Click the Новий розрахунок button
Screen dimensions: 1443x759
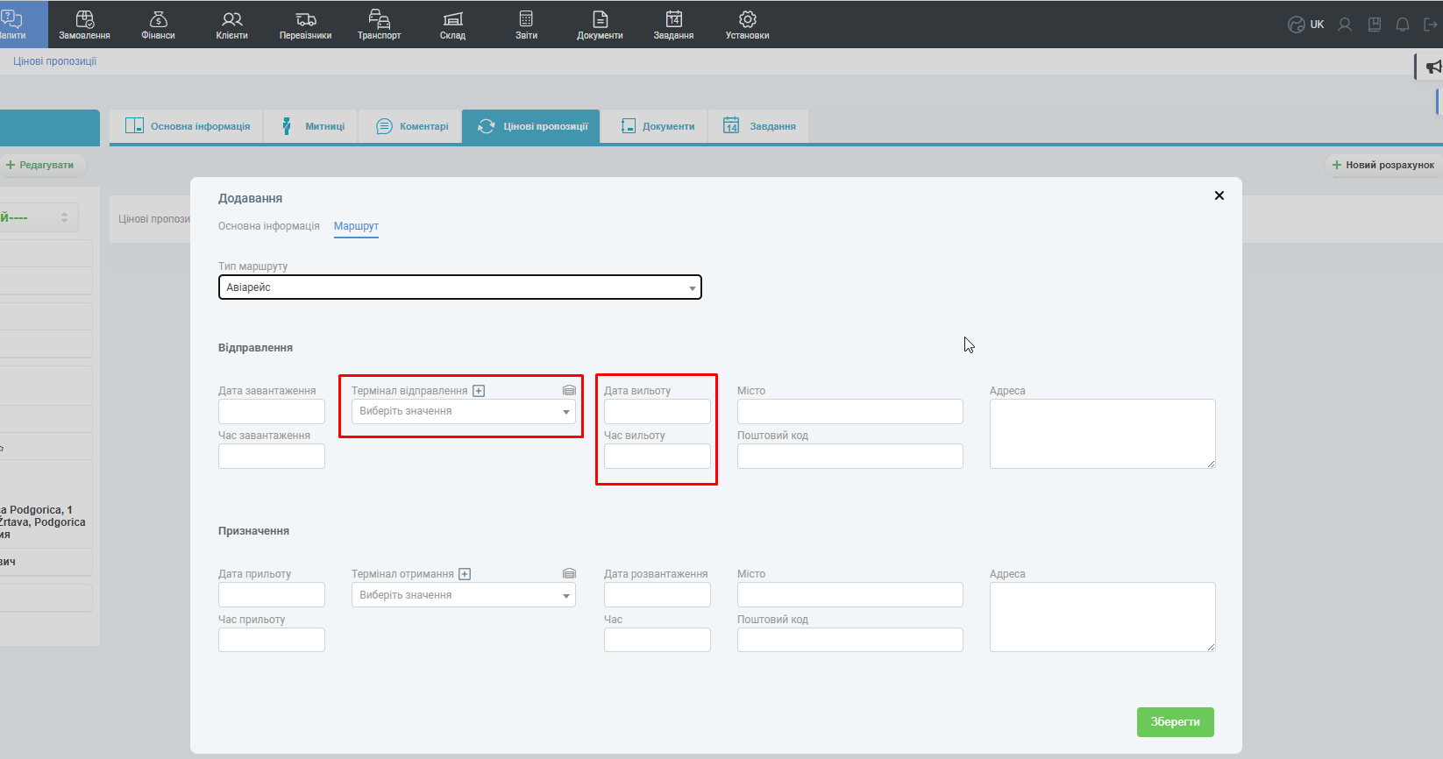pyautogui.click(x=1383, y=165)
